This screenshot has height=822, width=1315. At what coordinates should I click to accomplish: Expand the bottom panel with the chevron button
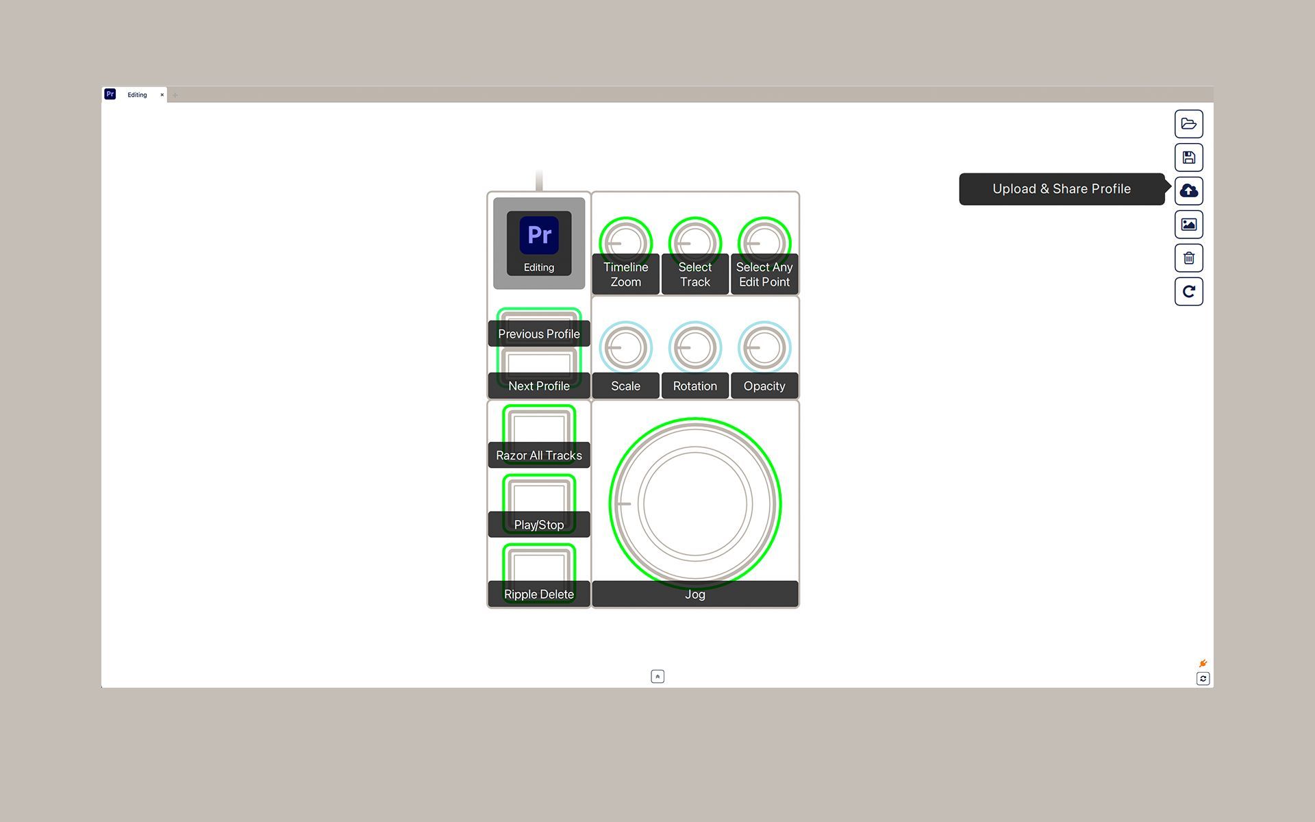657,677
